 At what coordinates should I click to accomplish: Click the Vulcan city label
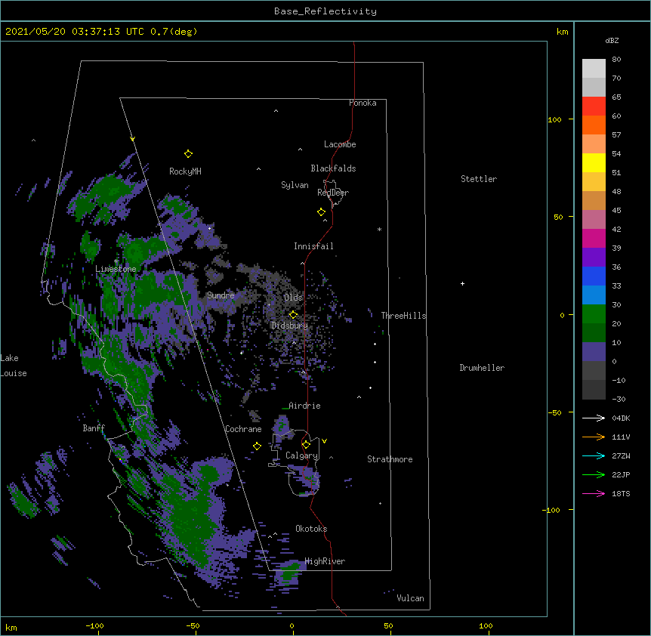410,598
